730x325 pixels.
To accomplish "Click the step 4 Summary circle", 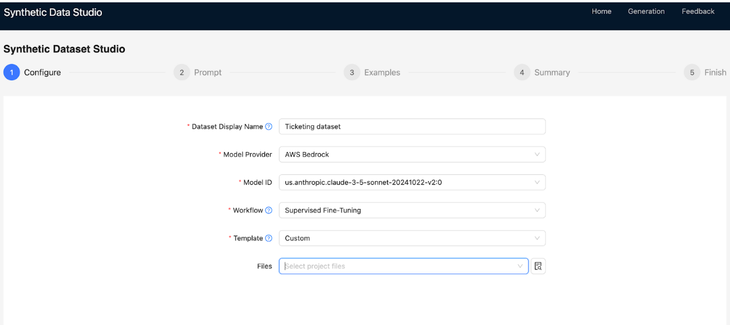I will tap(521, 72).
